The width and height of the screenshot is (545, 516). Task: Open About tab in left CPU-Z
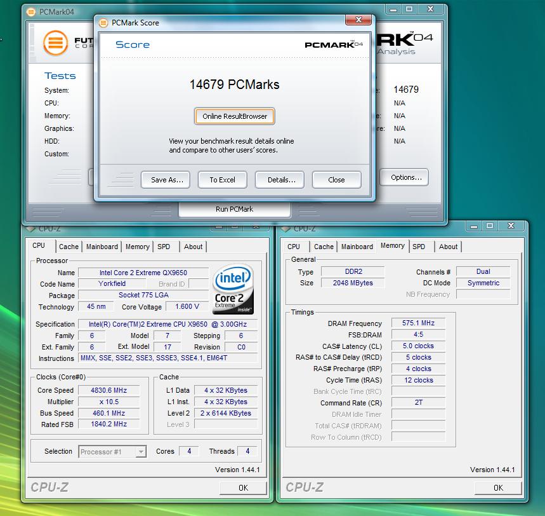click(x=194, y=247)
